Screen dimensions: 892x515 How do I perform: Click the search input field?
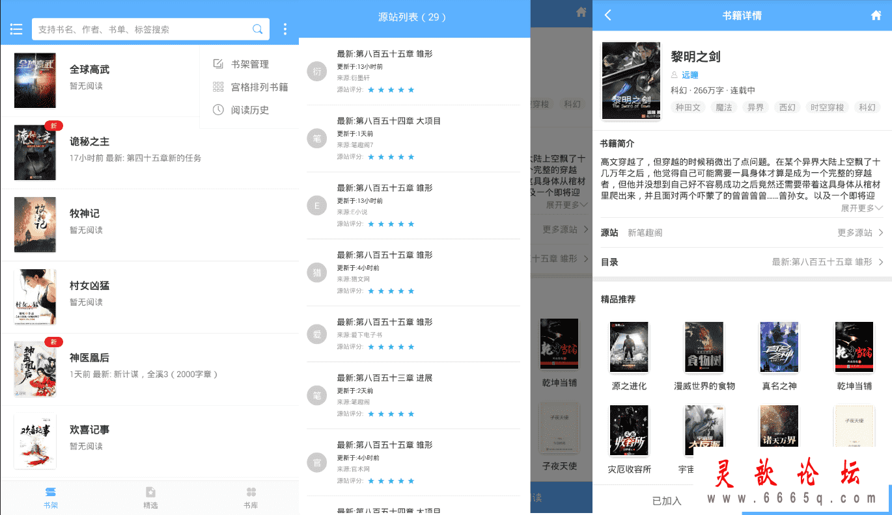[x=150, y=29]
